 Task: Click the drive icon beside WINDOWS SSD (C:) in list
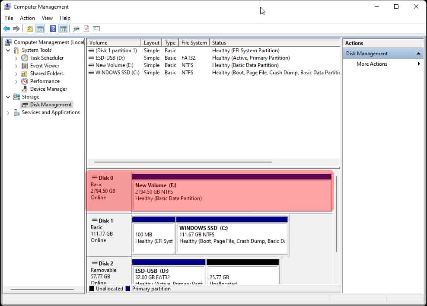[x=91, y=73]
